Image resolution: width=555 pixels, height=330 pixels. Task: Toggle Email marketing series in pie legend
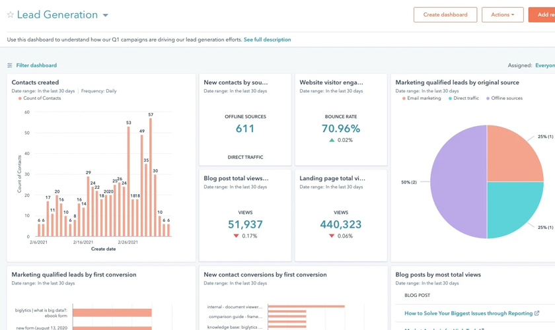click(x=422, y=98)
